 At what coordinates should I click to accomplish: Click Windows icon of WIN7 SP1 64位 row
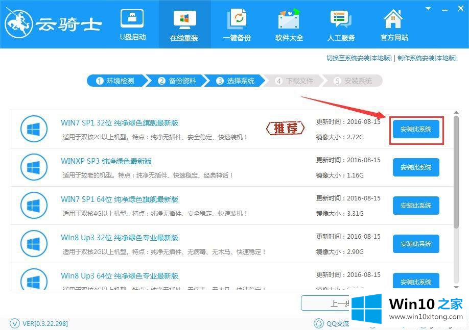(x=34, y=206)
